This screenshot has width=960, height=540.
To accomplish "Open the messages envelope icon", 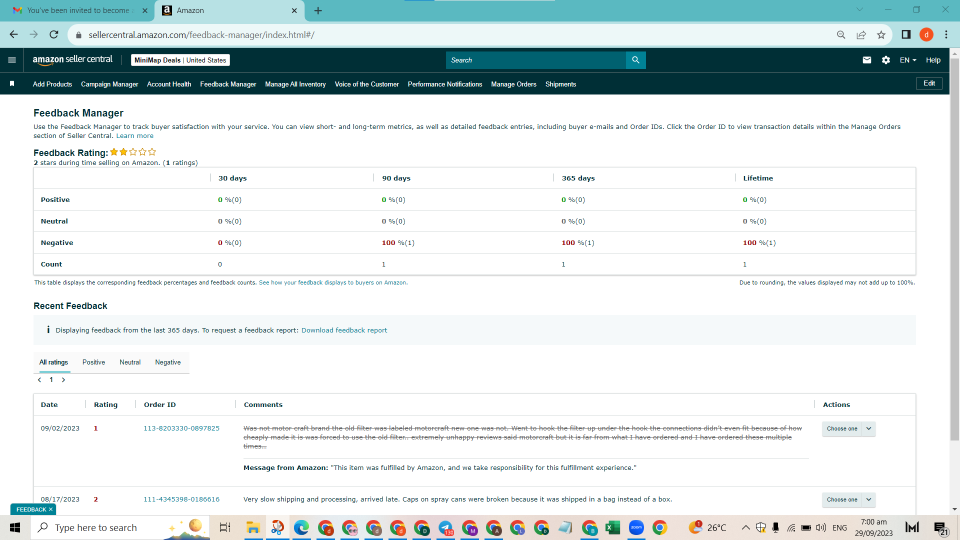I will 867,60.
